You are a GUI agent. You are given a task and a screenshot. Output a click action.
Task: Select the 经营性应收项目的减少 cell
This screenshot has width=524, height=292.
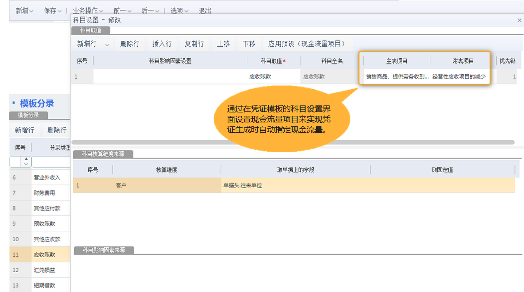pyautogui.click(x=459, y=77)
